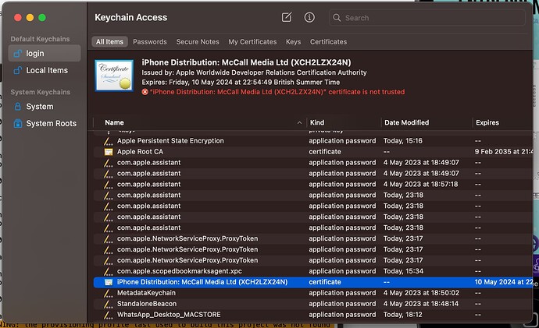Viewport: 539px width, 328px height.
Task: Click the red not-trusted error icon
Action: tap(145, 92)
